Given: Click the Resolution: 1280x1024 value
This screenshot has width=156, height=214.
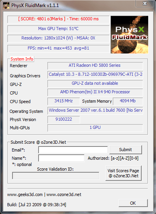Looking at the screenshot, I should tap(58, 38).
